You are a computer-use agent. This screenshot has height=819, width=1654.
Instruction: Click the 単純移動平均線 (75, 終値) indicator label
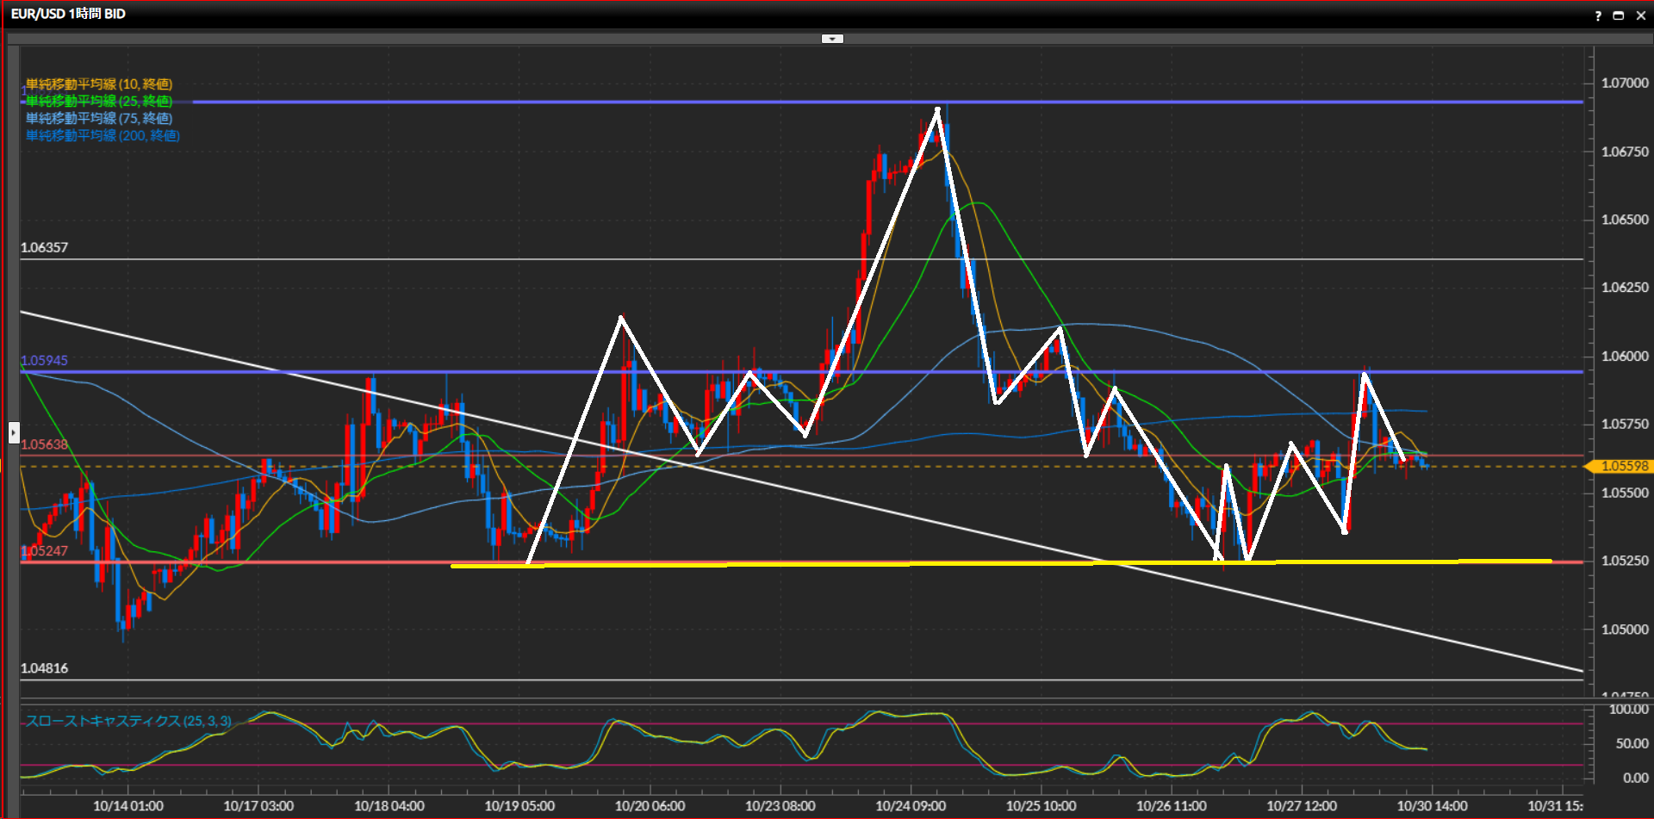99,118
